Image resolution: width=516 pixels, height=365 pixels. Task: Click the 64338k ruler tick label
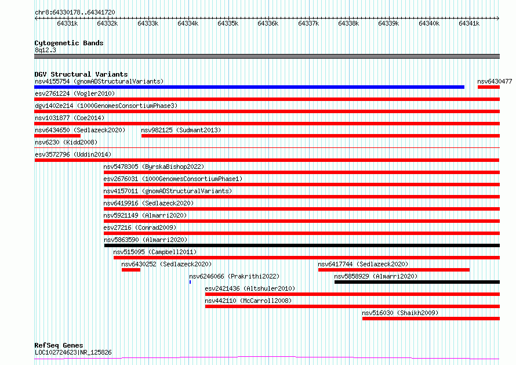[348, 23]
